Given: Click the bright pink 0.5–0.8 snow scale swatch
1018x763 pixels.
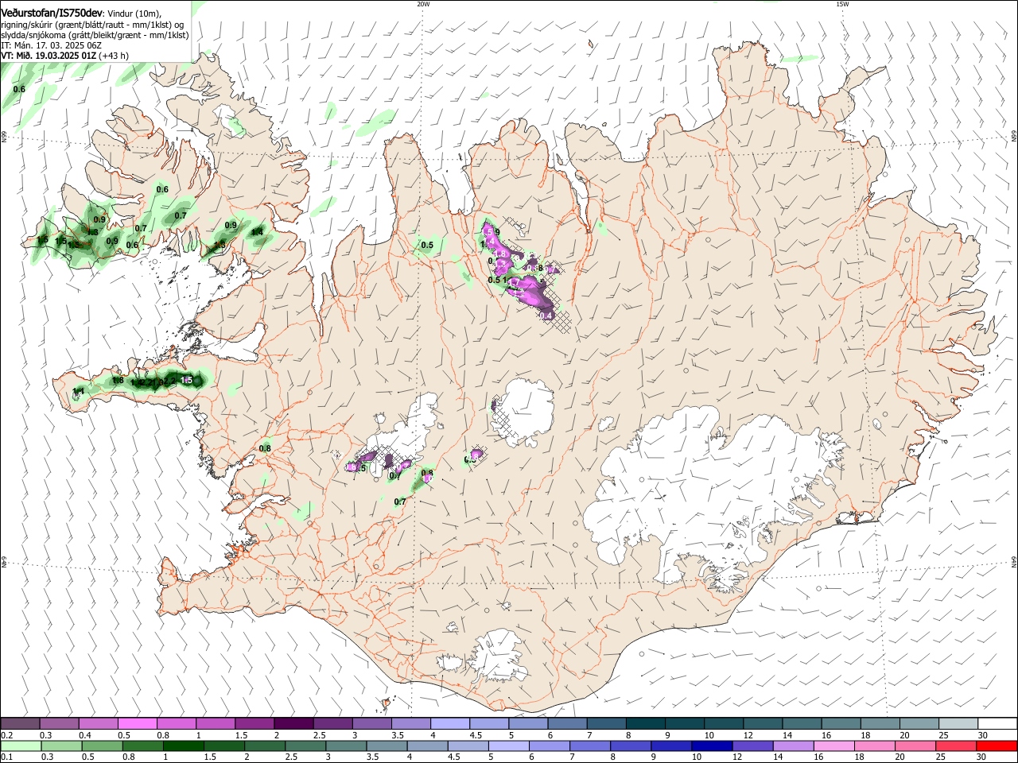Looking at the screenshot, I should [x=138, y=723].
